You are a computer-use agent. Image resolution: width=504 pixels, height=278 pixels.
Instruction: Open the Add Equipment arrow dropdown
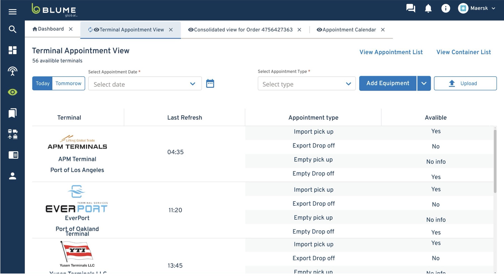(424, 83)
